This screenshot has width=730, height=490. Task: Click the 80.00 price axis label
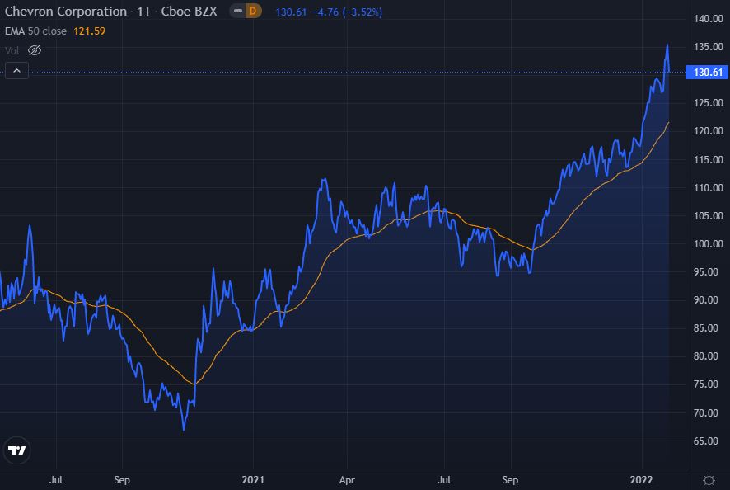point(708,356)
